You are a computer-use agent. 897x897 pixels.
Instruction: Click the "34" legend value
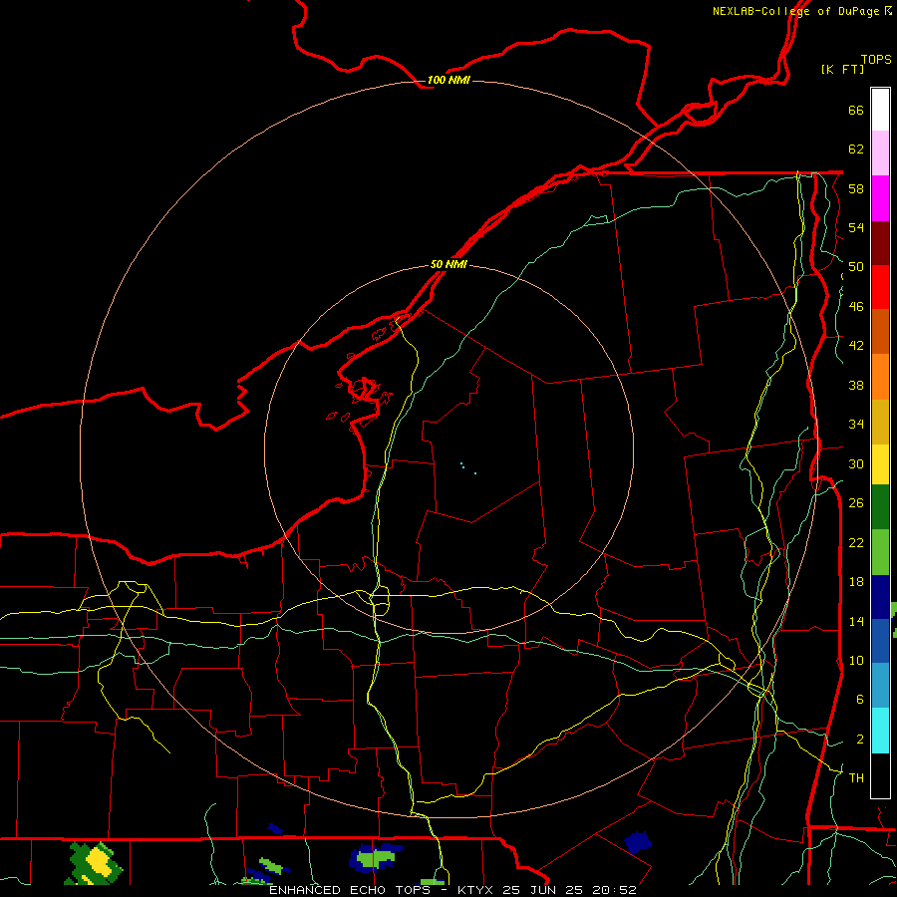coord(856,424)
